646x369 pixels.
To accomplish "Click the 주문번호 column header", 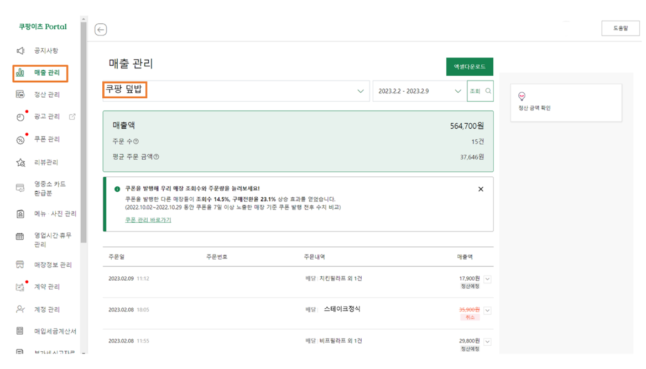I will (217, 257).
